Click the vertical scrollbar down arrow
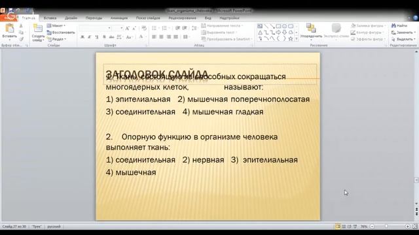The width and height of the screenshot is (419, 235). (x=416, y=204)
